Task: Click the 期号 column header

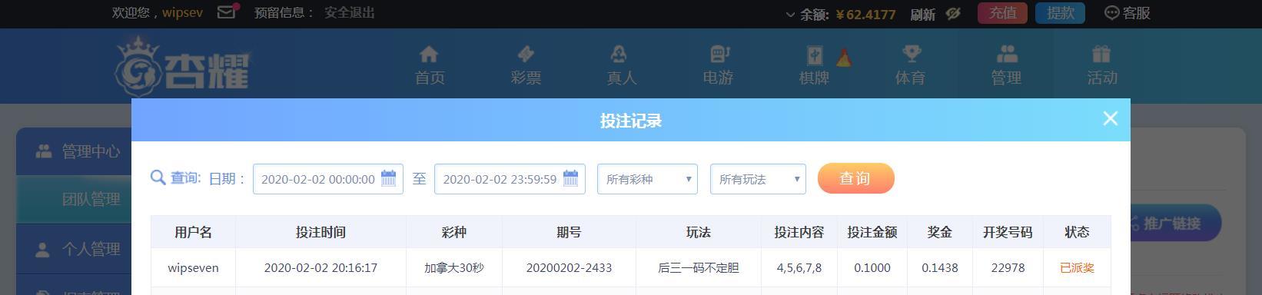Action: point(569,232)
